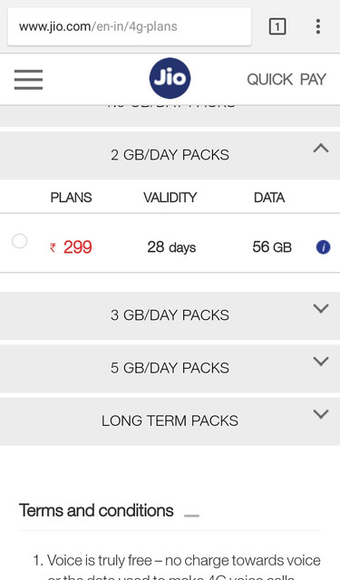
Task: Expand the 3 GB/DAY PACKS section
Action: (321, 308)
